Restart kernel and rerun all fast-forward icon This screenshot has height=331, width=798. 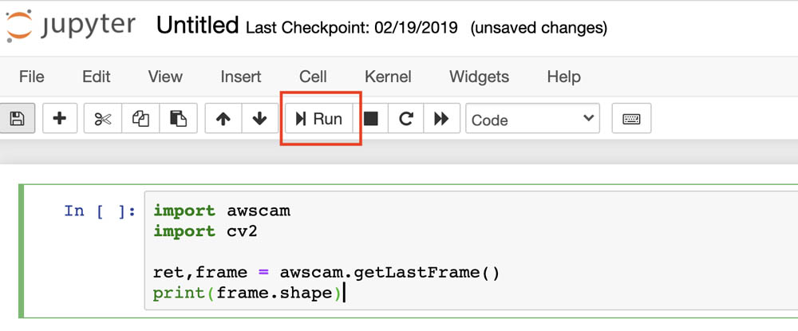pyautogui.click(x=441, y=119)
